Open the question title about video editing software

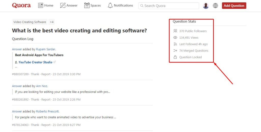(x=80, y=30)
